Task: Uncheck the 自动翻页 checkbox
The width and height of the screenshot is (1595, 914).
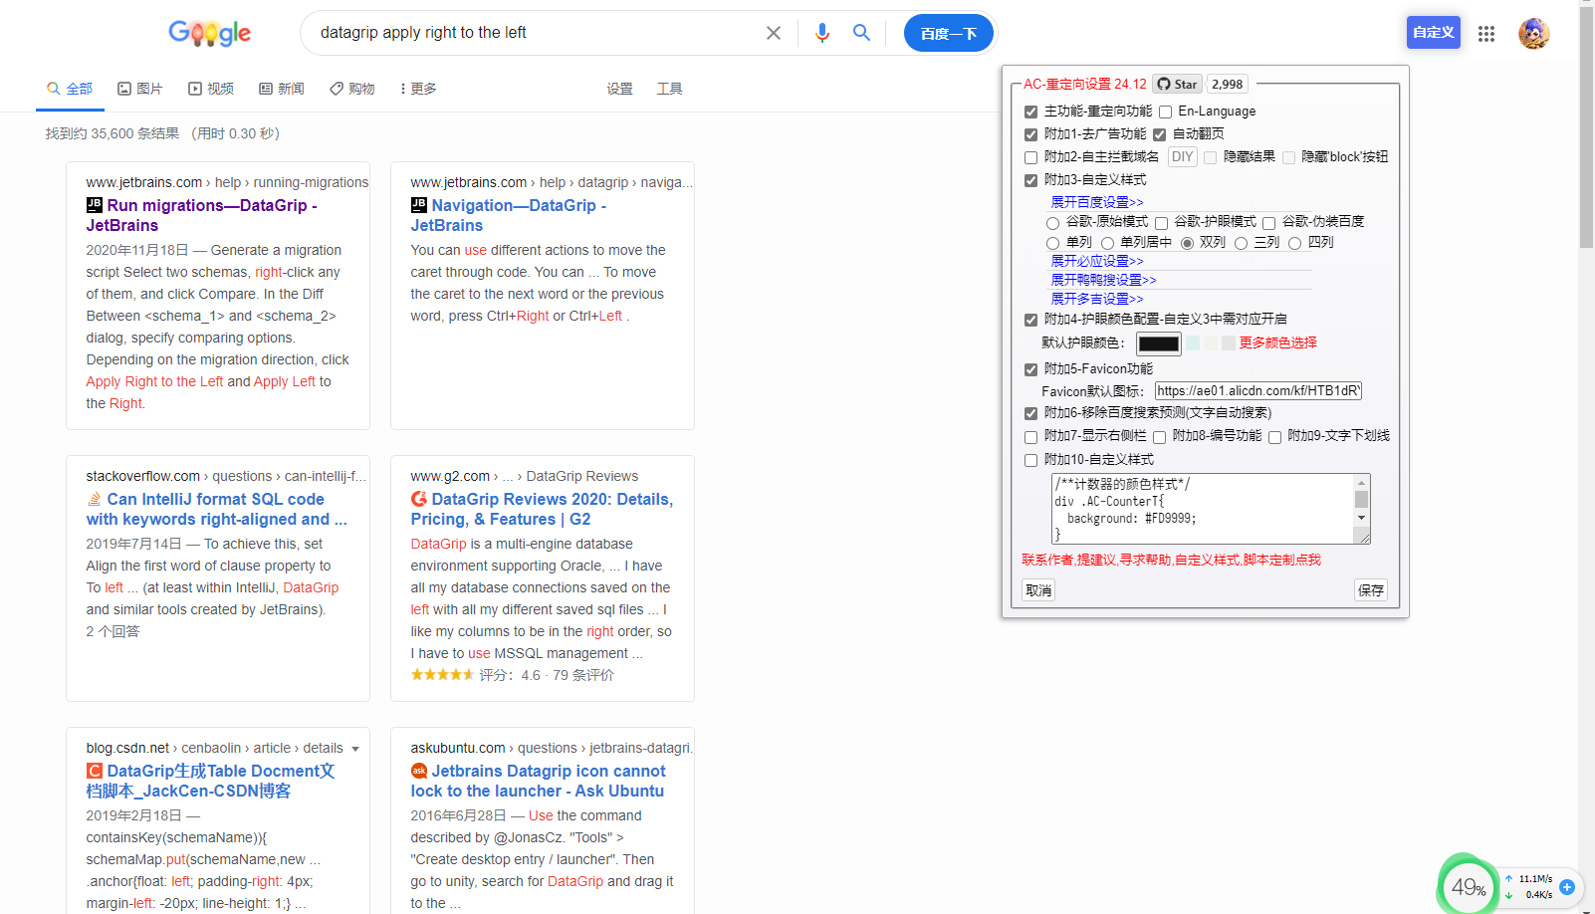Action: pyautogui.click(x=1159, y=133)
